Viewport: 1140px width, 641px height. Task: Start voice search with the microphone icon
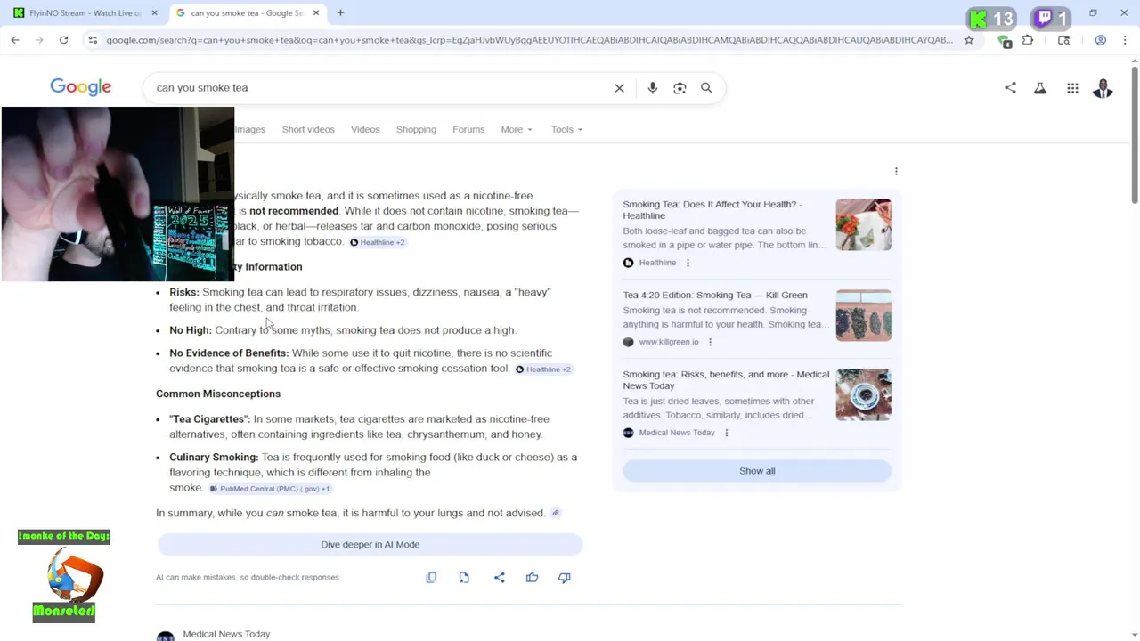click(x=653, y=88)
